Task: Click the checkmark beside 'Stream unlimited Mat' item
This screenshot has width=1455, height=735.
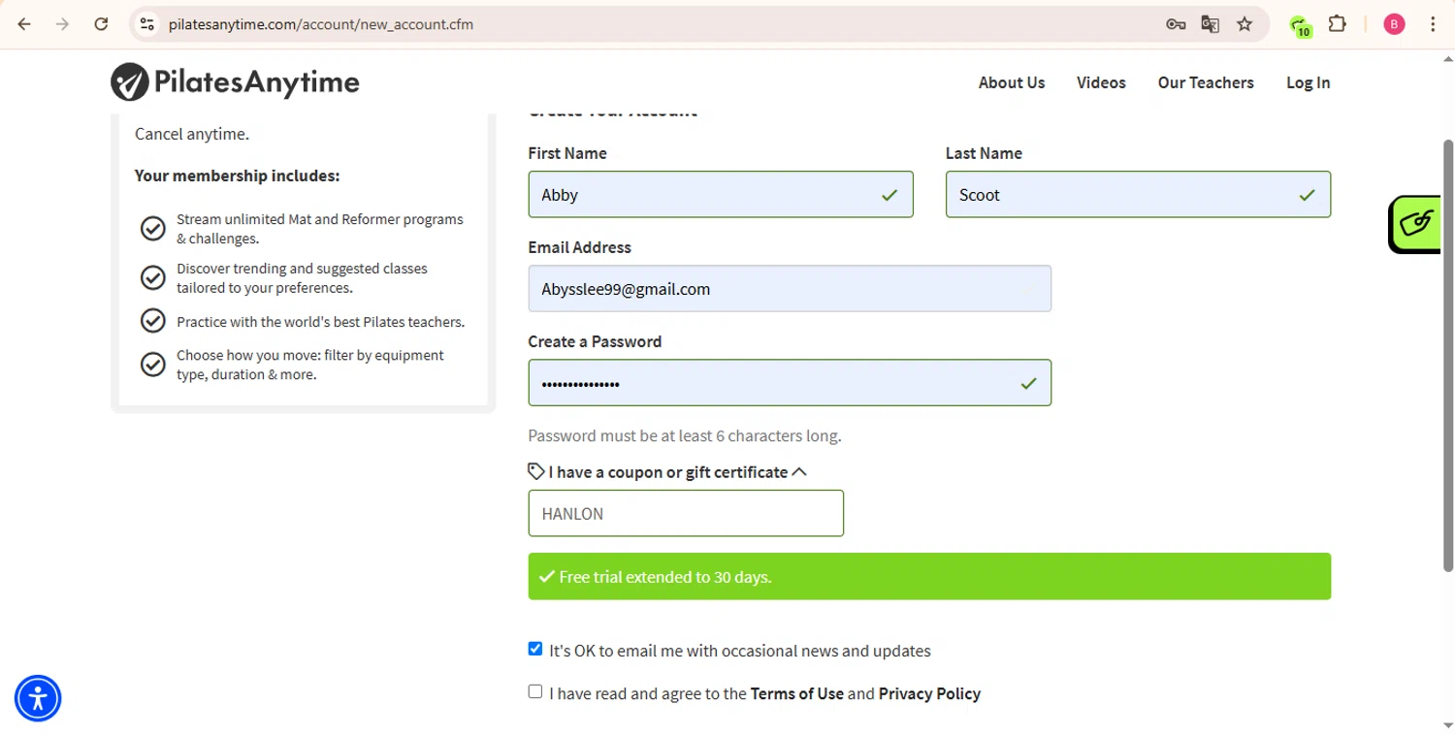Action: (x=153, y=228)
